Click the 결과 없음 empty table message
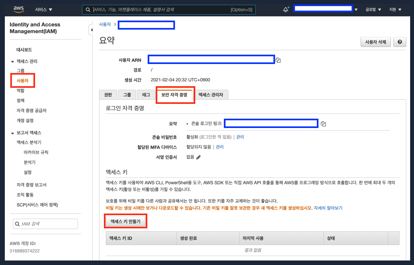 point(253,250)
